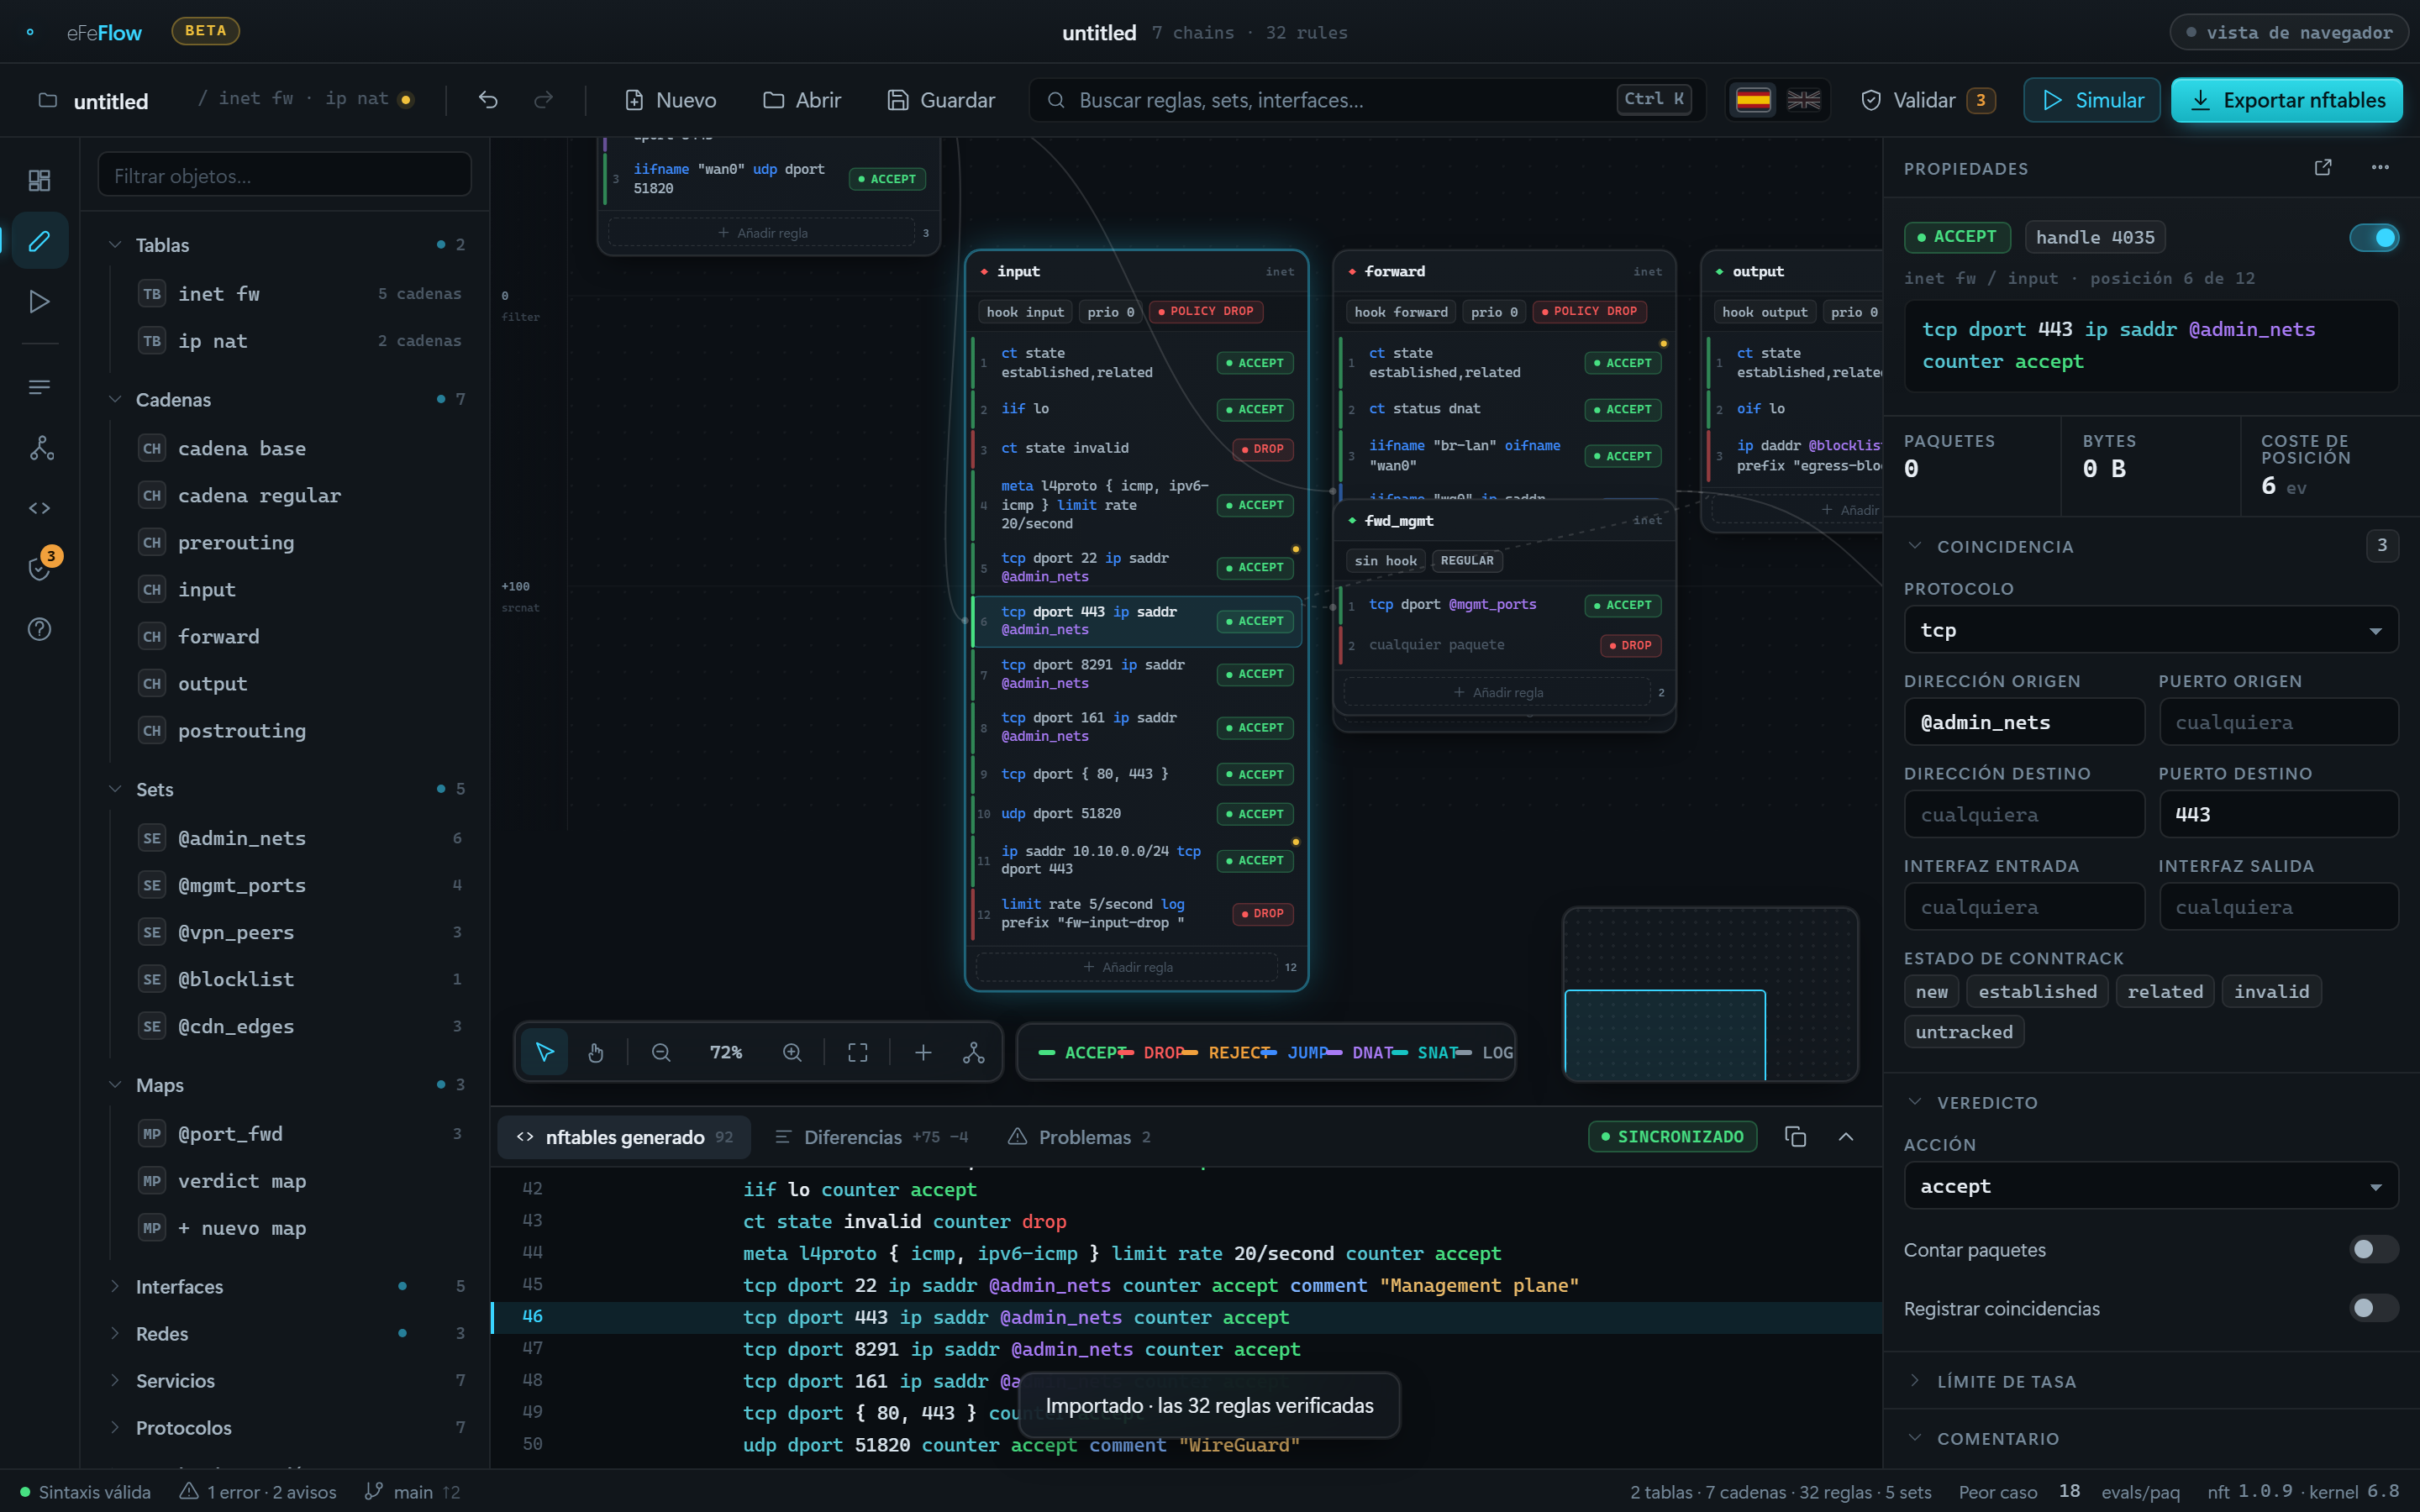Screen dimensions: 2420x1512
Task: Select the postrouting chain
Action: [x=299, y=731]
